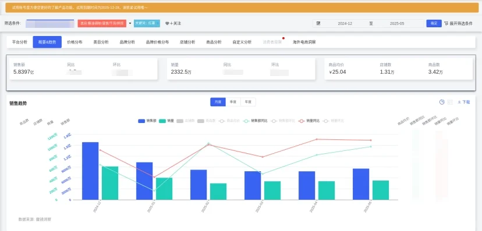
Task: Open the 平台分析 tab
Action: coord(20,42)
